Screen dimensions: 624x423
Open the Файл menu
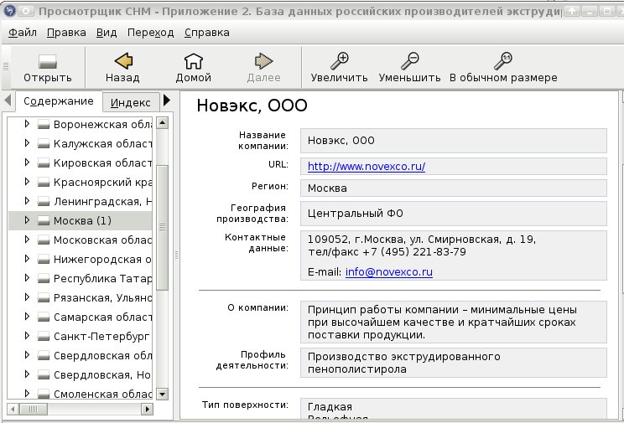pyautogui.click(x=23, y=33)
